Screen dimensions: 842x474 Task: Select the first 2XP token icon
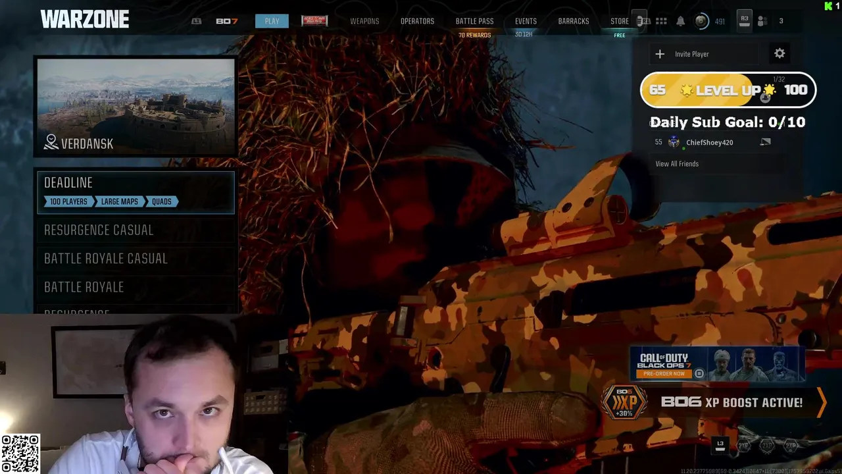743,446
